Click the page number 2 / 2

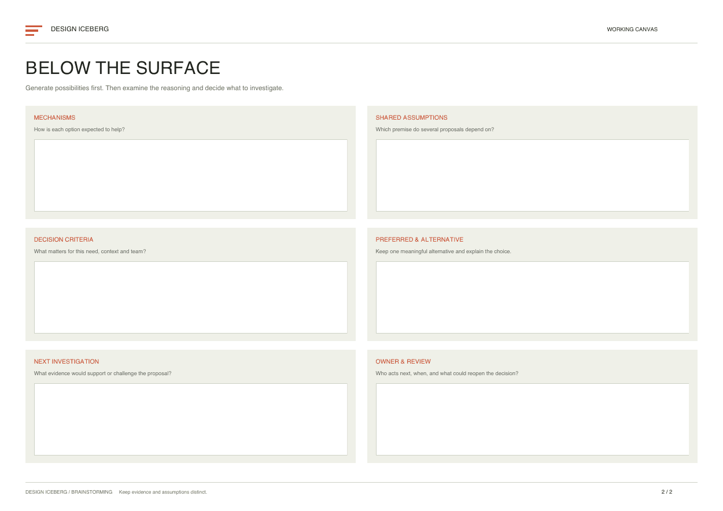tap(667, 492)
